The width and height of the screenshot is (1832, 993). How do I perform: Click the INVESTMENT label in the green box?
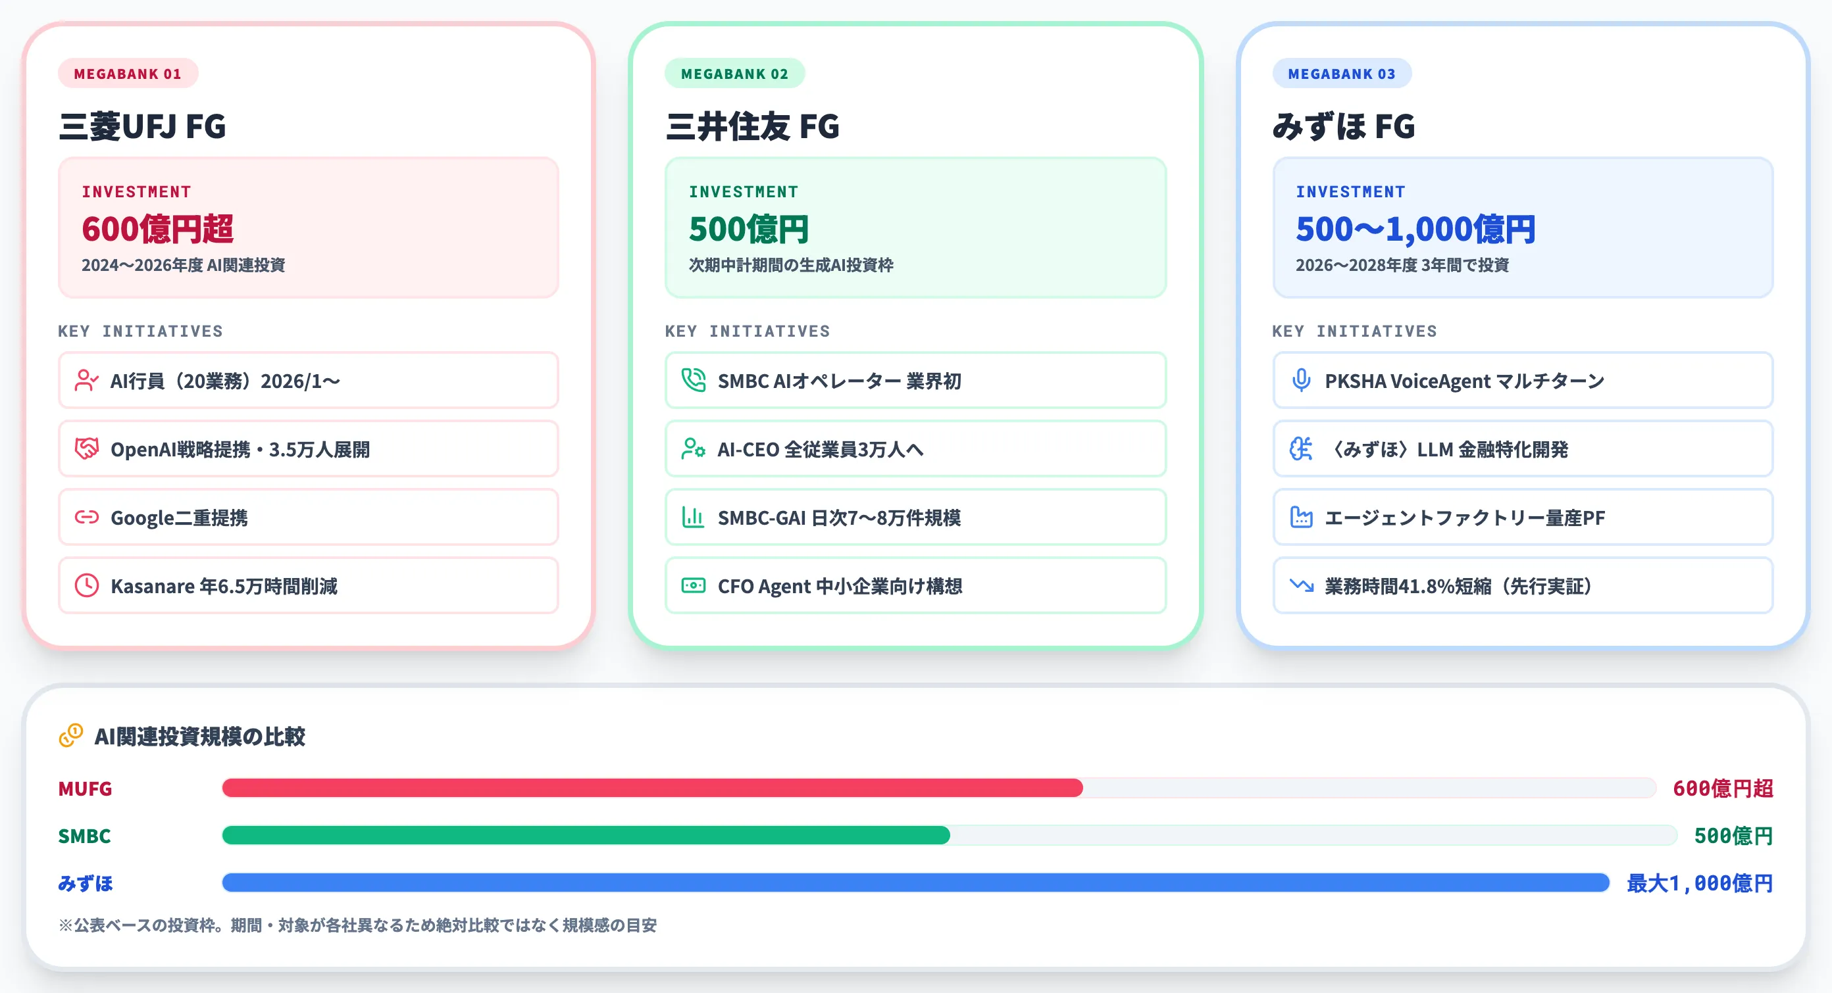tap(744, 192)
